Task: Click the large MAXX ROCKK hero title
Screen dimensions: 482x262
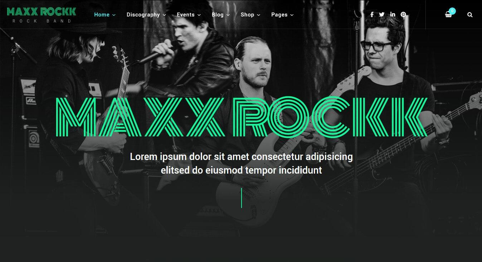Action: click(242, 117)
